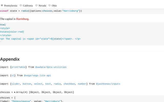Viewport: 164px width, 102px height.
Task: Pick the Ohio radio option
Action: tap(50, 5)
